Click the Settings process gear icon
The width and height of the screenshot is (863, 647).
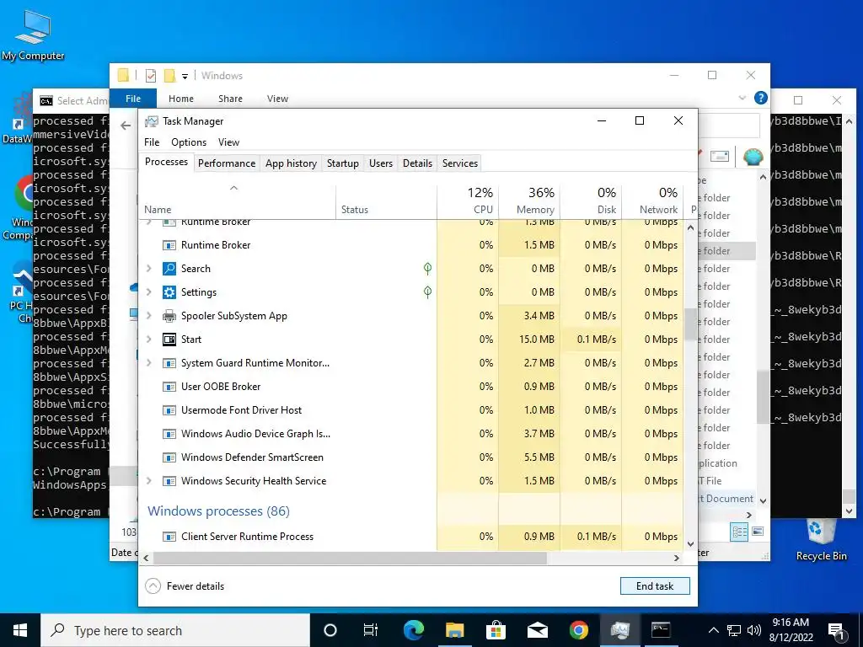pos(169,292)
